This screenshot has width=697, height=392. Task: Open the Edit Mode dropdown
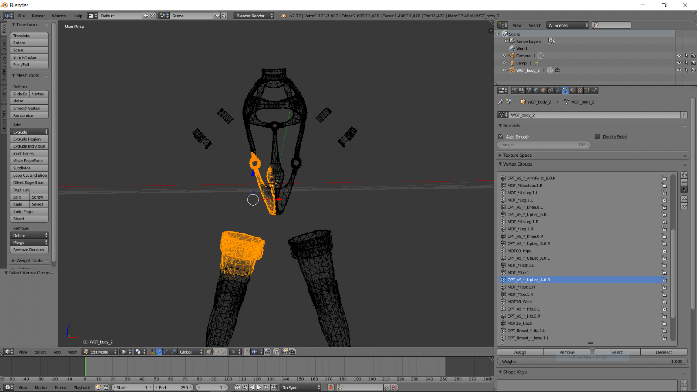[x=99, y=351]
